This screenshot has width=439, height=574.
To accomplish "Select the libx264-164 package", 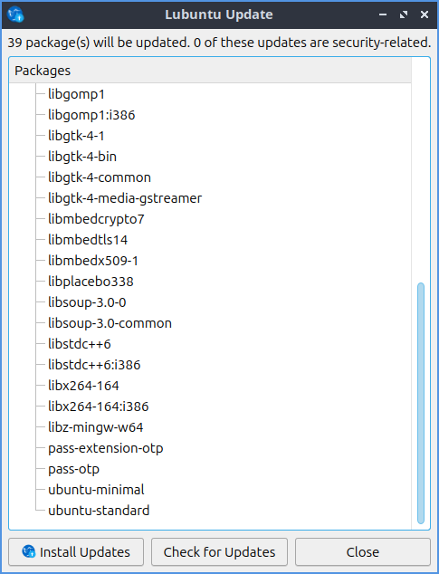I will [83, 386].
